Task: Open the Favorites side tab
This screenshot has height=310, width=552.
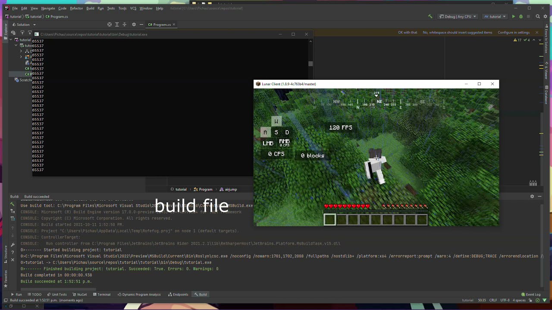Action: pos(6,279)
